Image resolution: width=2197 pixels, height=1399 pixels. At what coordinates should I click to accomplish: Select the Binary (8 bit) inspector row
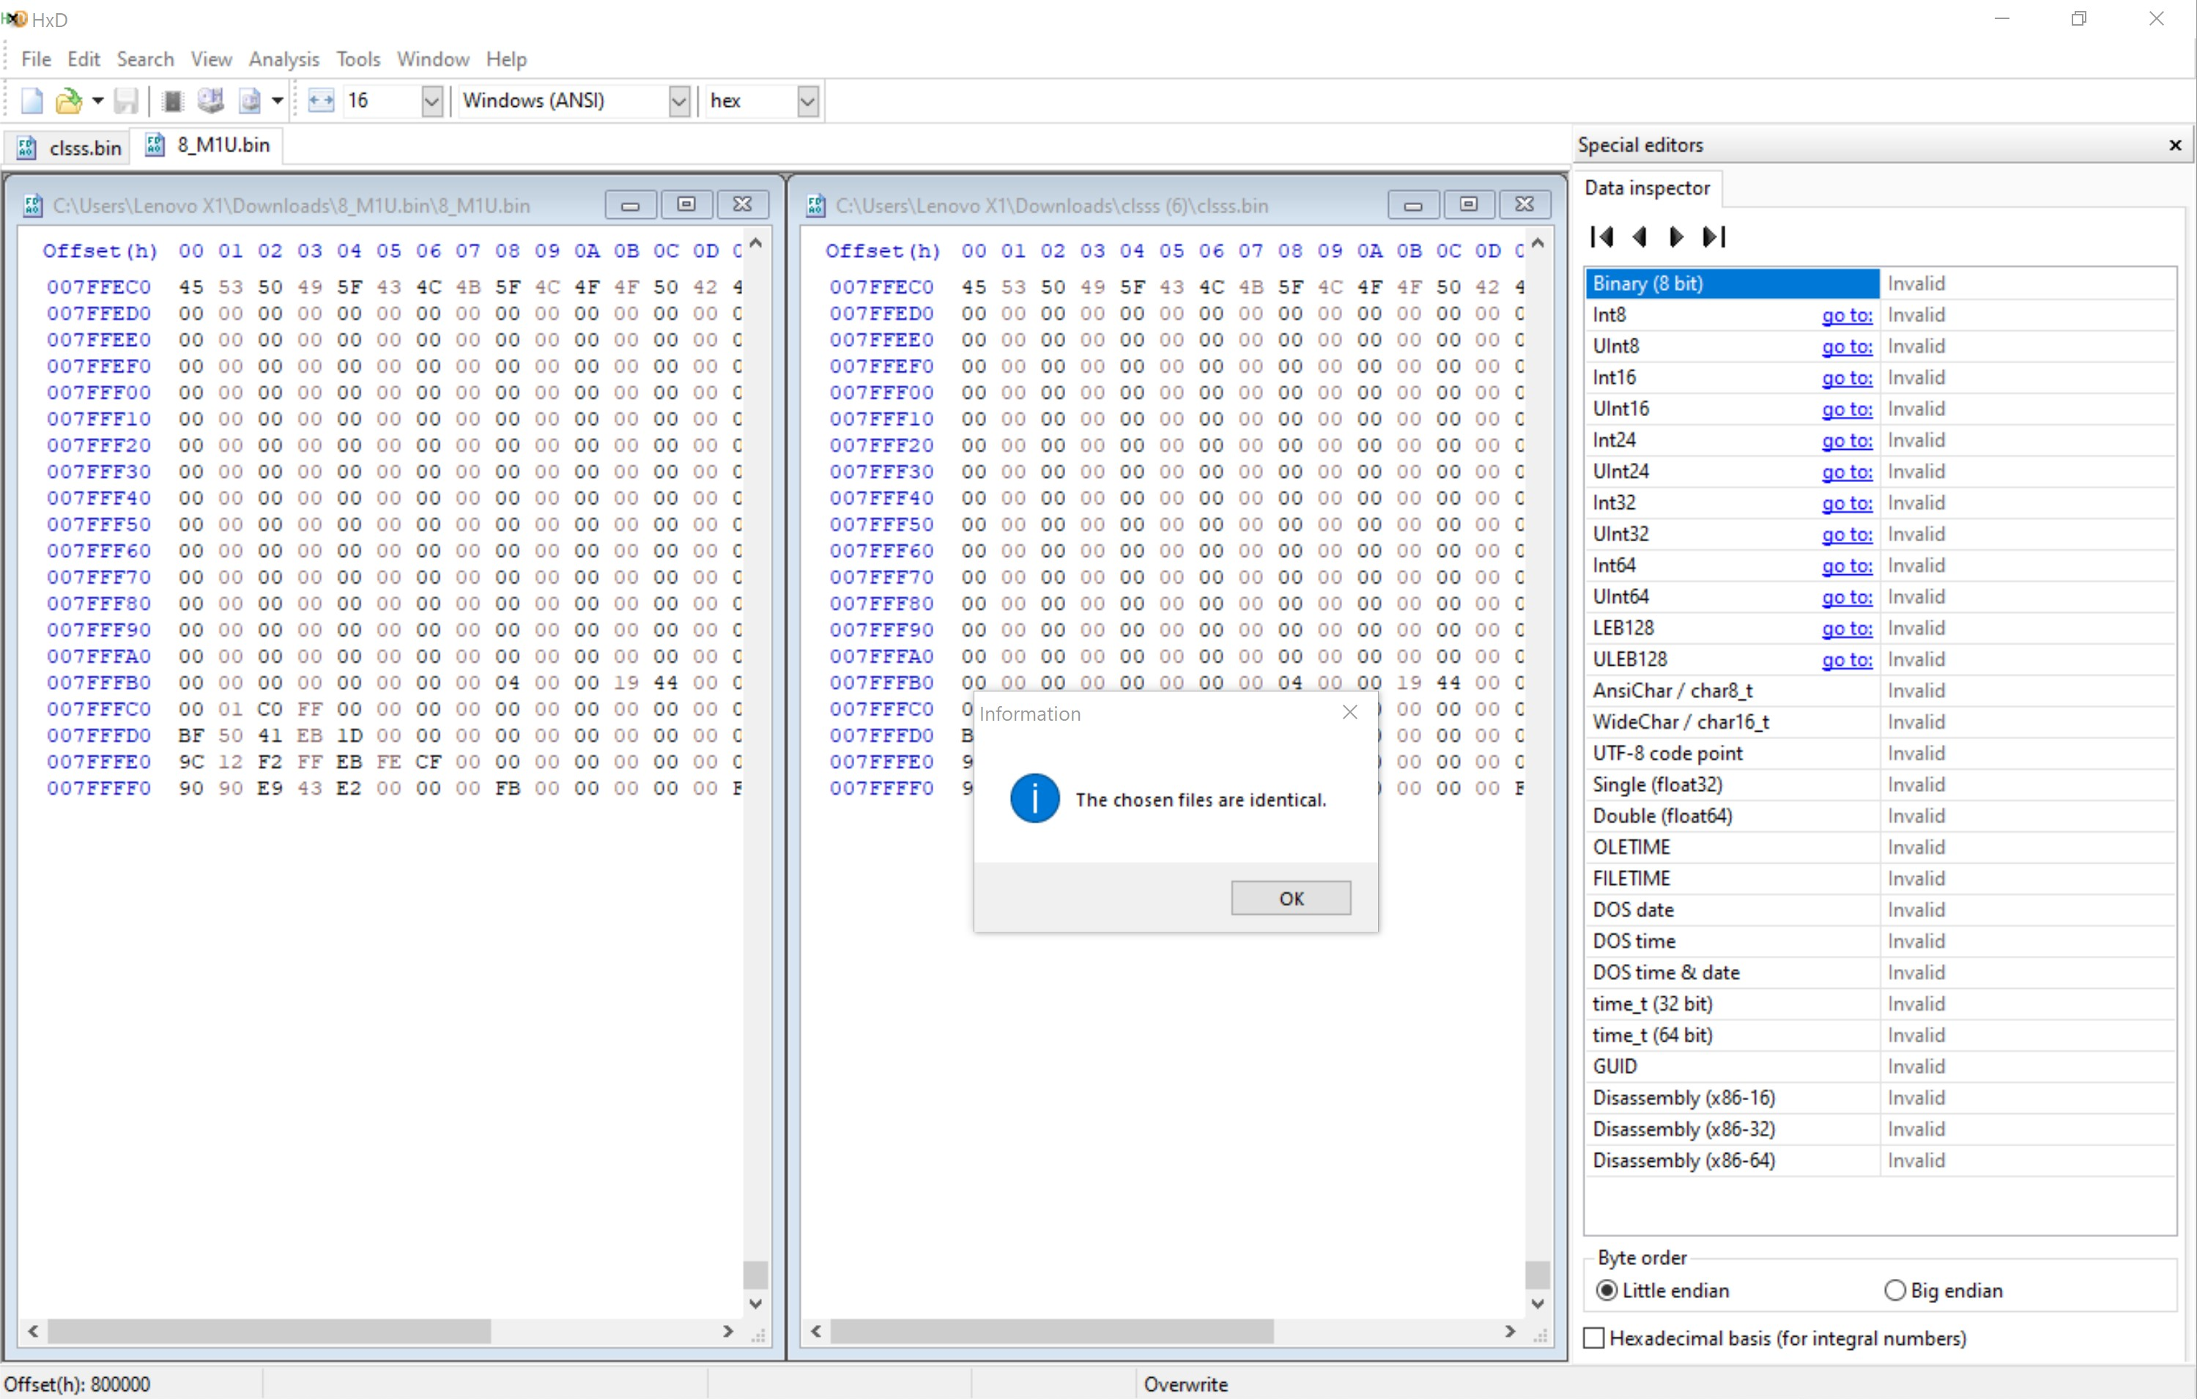[x=1881, y=283]
